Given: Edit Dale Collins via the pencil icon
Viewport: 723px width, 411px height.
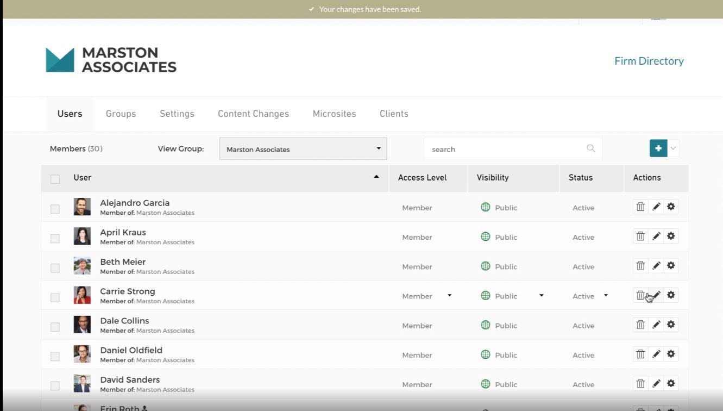Looking at the screenshot, I should click(656, 324).
